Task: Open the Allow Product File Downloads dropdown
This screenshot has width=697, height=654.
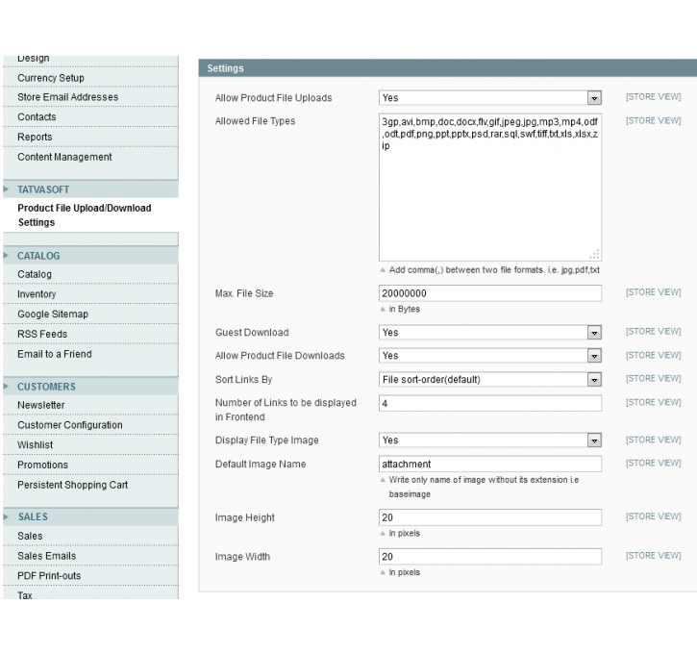Action: (490, 356)
